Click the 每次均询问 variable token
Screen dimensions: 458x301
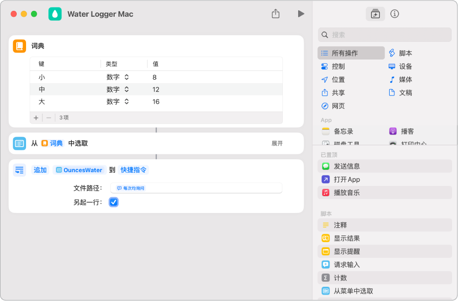pos(130,188)
